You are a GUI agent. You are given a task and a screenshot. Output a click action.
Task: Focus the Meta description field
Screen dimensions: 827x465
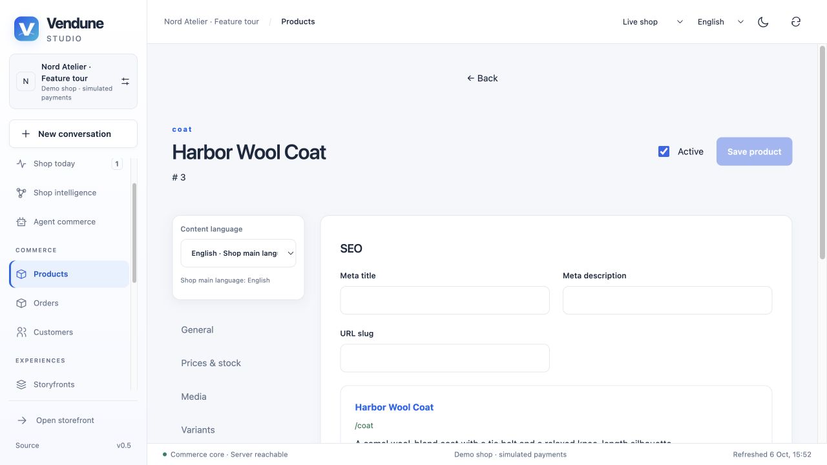tap(667, 300)
